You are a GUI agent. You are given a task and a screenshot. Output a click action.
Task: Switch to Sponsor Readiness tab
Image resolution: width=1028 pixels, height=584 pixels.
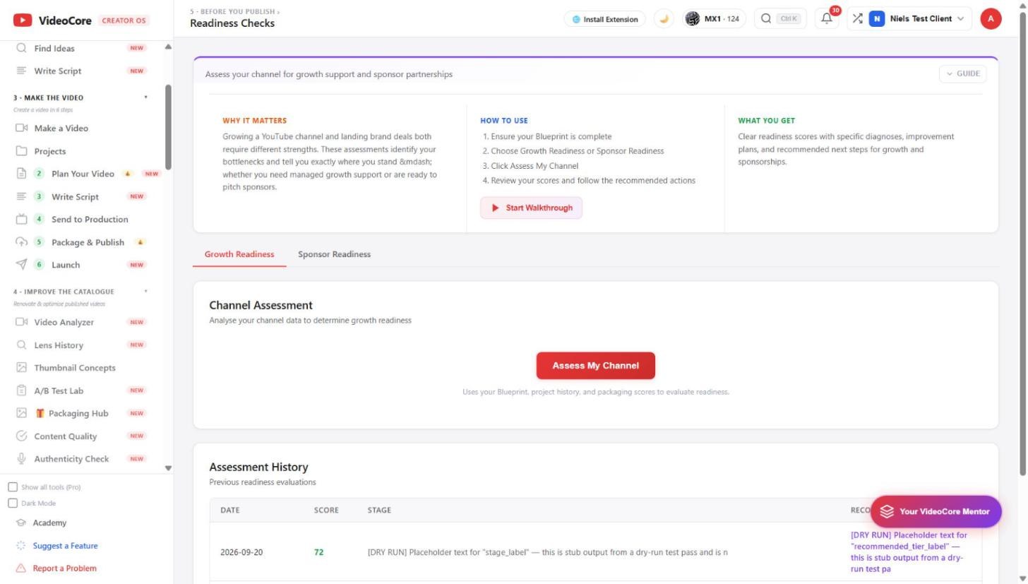334,254
